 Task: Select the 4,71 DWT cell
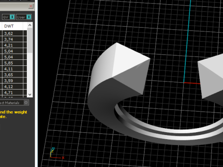(x=13, y=93)
